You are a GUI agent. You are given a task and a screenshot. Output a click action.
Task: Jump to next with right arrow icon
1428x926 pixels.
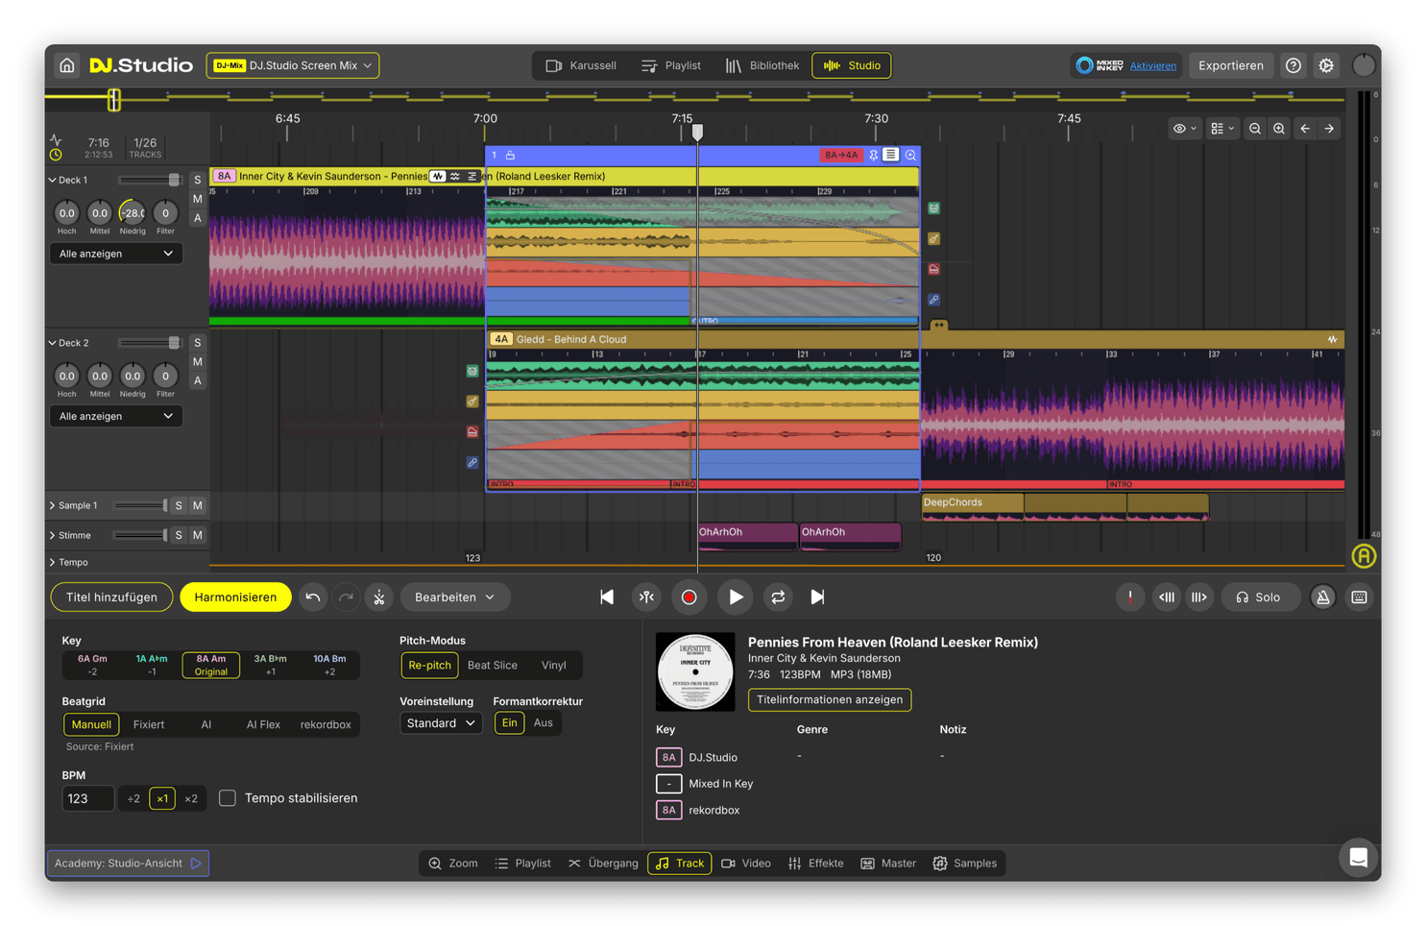coord(1329,129)
